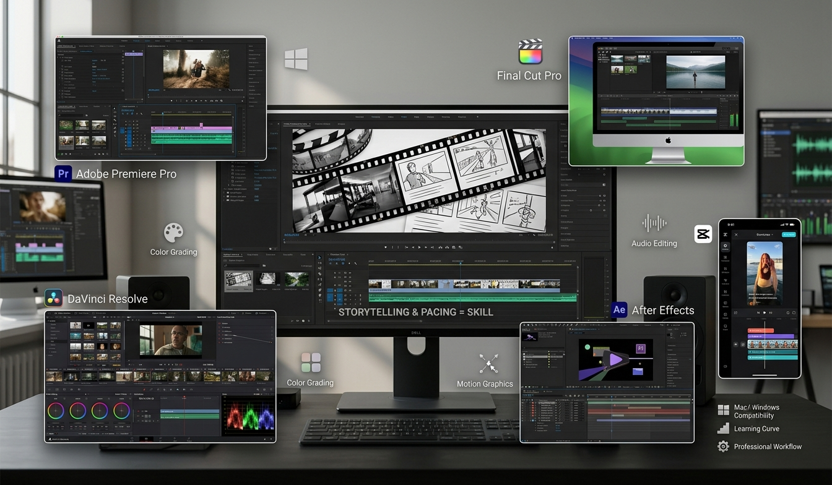
Task: Click the Windows logo icon
Action: point(296,59)
